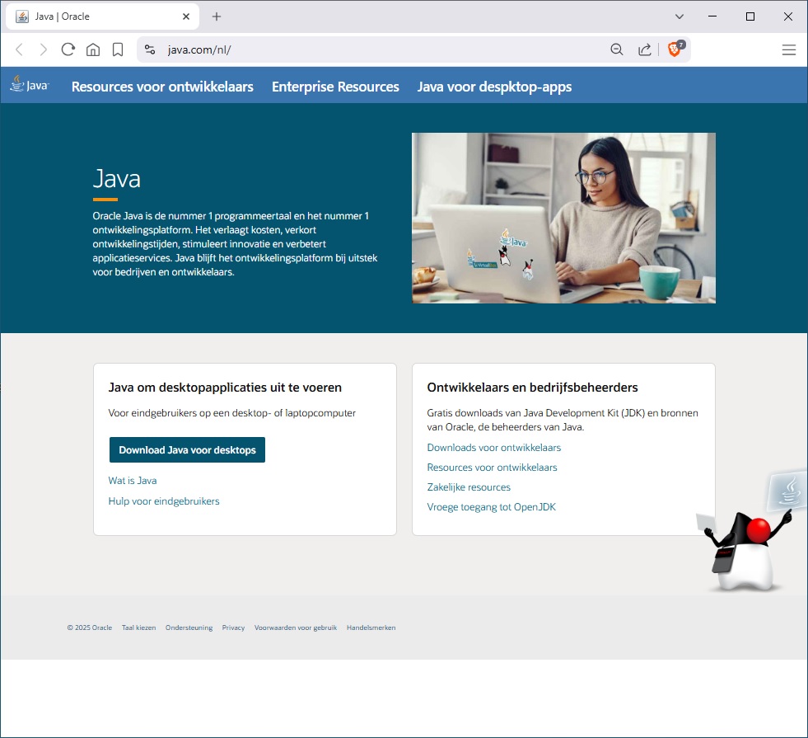Click the share page icon
Viewport: 808px width, 738px height.
[x=645, y=49]
